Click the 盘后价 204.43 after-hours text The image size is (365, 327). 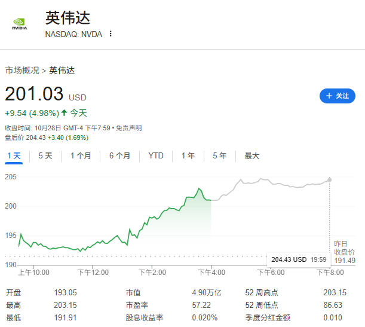point(25,137)
